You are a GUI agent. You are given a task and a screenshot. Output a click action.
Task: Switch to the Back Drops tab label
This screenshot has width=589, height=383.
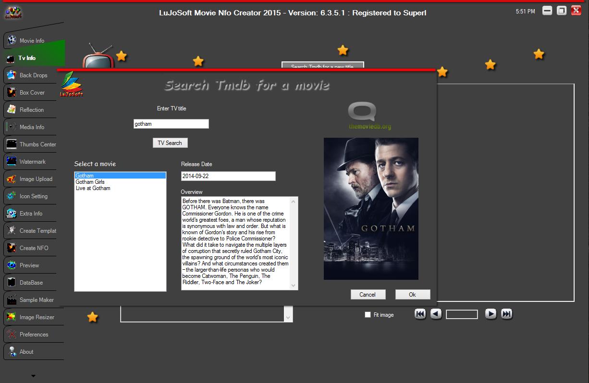[34, 75]
